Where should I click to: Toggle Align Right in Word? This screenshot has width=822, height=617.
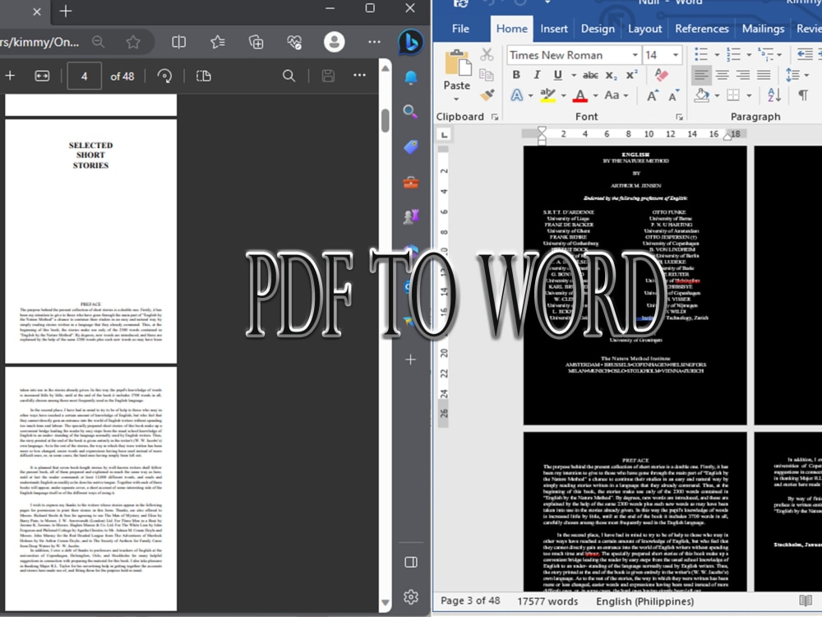point(743,75)
